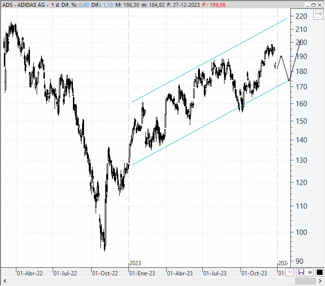Click the 'm: 184,82' minimum value
Image resolution: width=325 pixels, height=286 pixels.
point(153,5)
